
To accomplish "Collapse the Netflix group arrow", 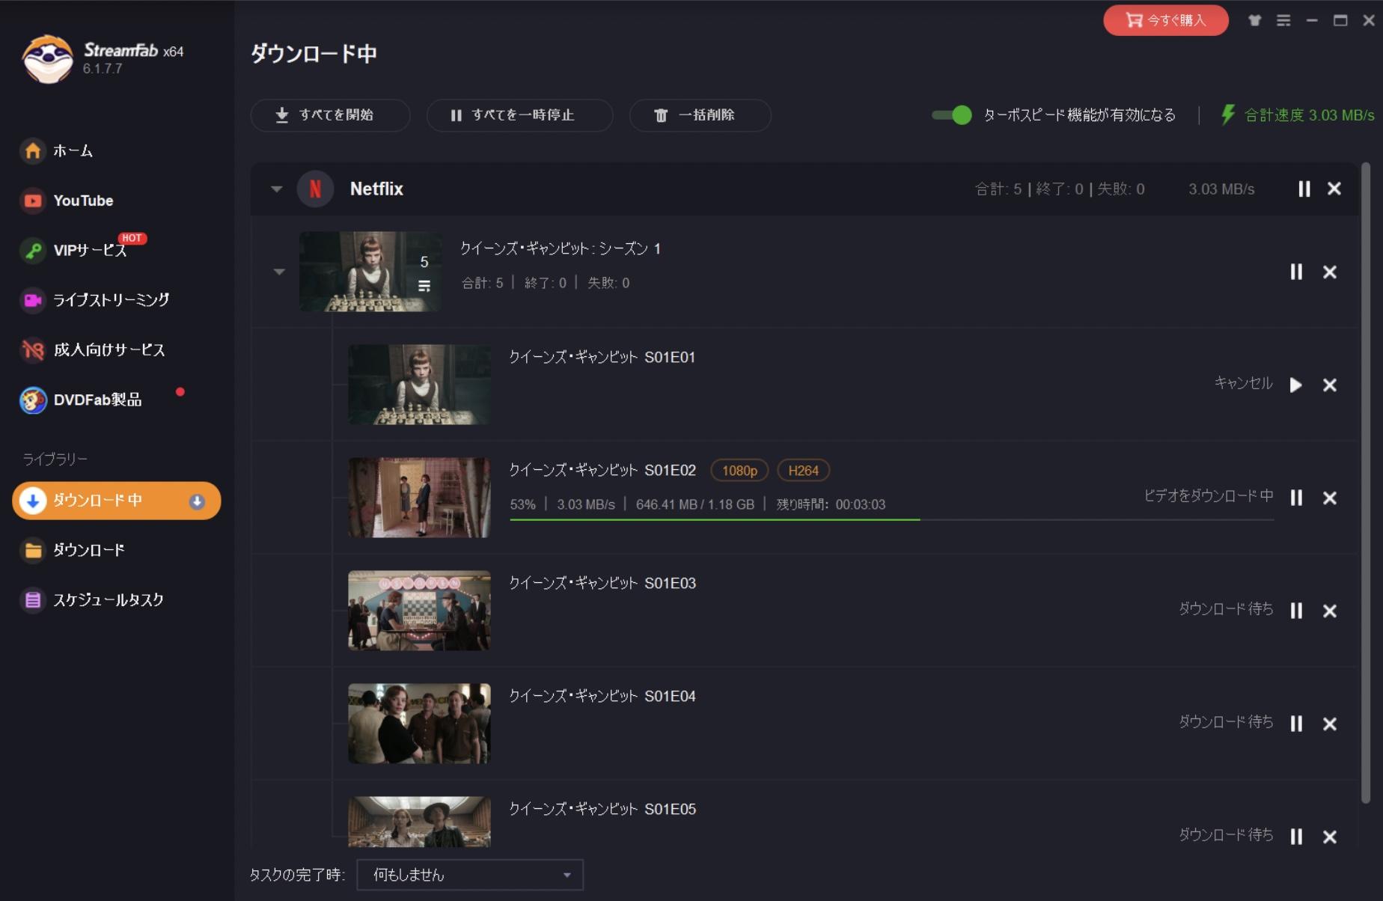I will click(277, 189).
